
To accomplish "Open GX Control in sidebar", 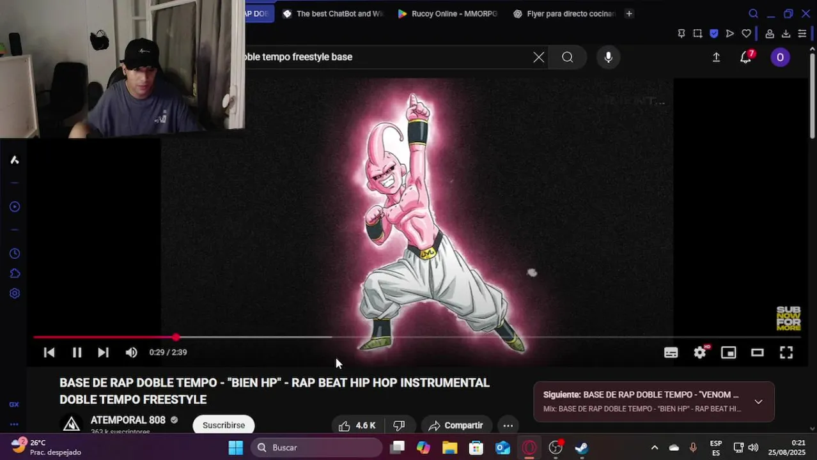I will (x=14, y=404).
